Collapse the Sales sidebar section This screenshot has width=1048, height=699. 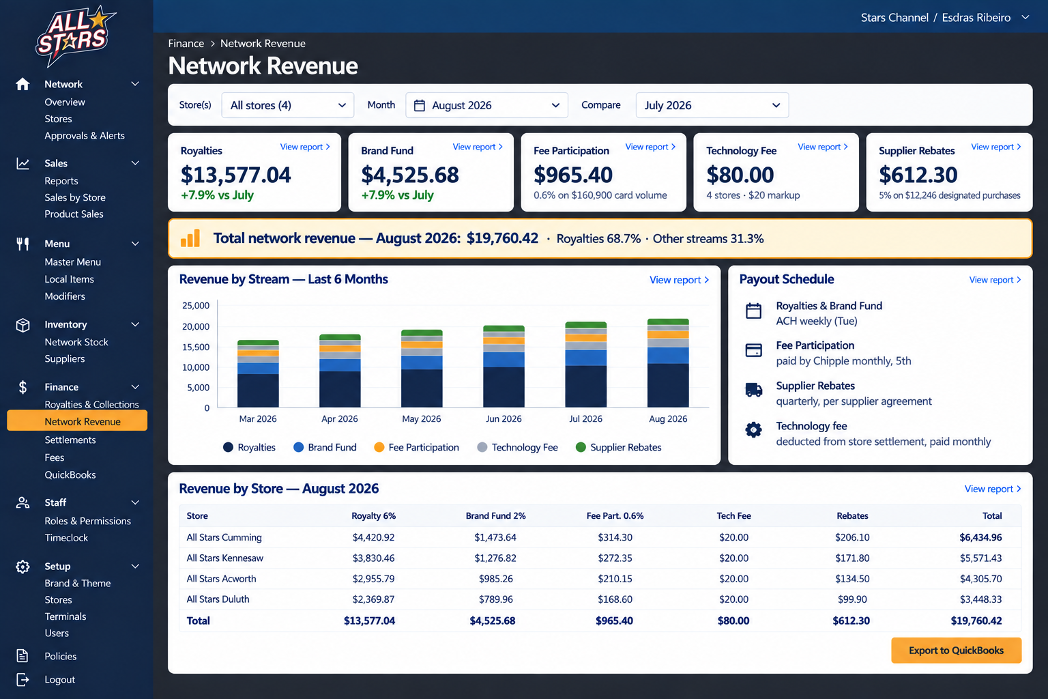(x=135, y=163)
